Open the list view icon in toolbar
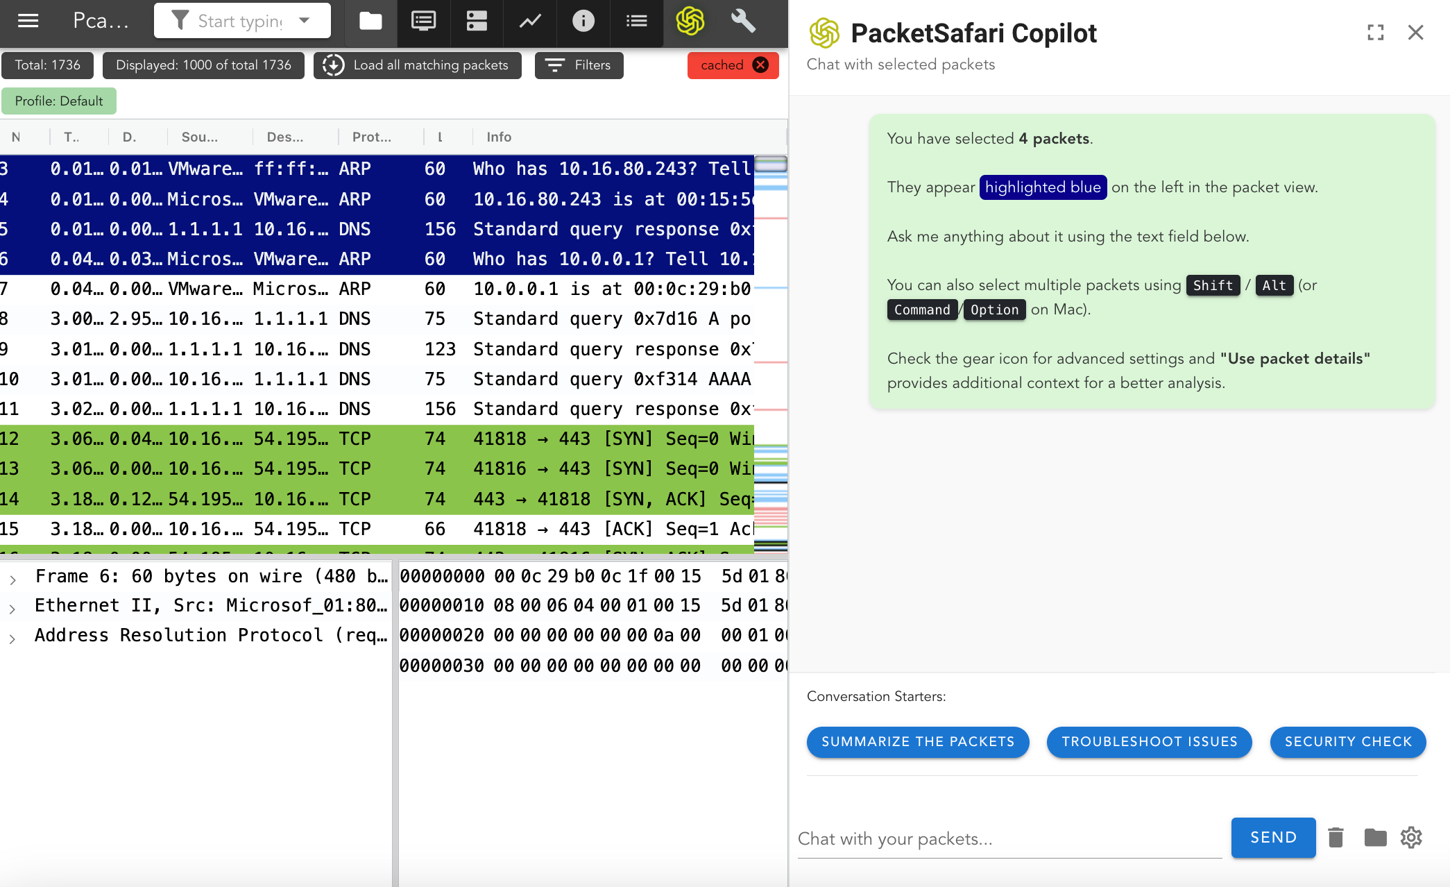Viewport: 1450px width, 887px height. 636,21
